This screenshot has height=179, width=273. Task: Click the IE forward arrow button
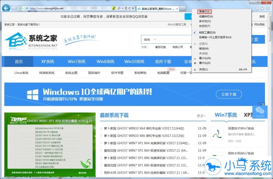pos(14,8)
